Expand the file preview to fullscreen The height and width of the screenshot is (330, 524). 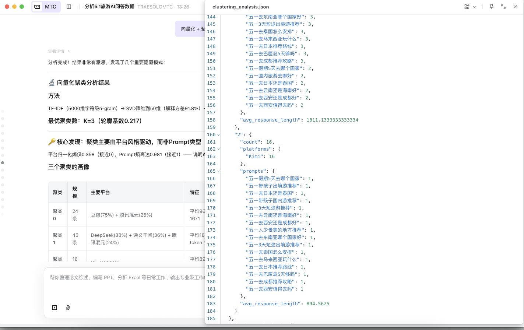503,7
